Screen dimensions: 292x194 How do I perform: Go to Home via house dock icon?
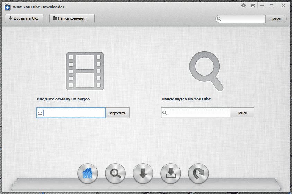click(88, 174)
